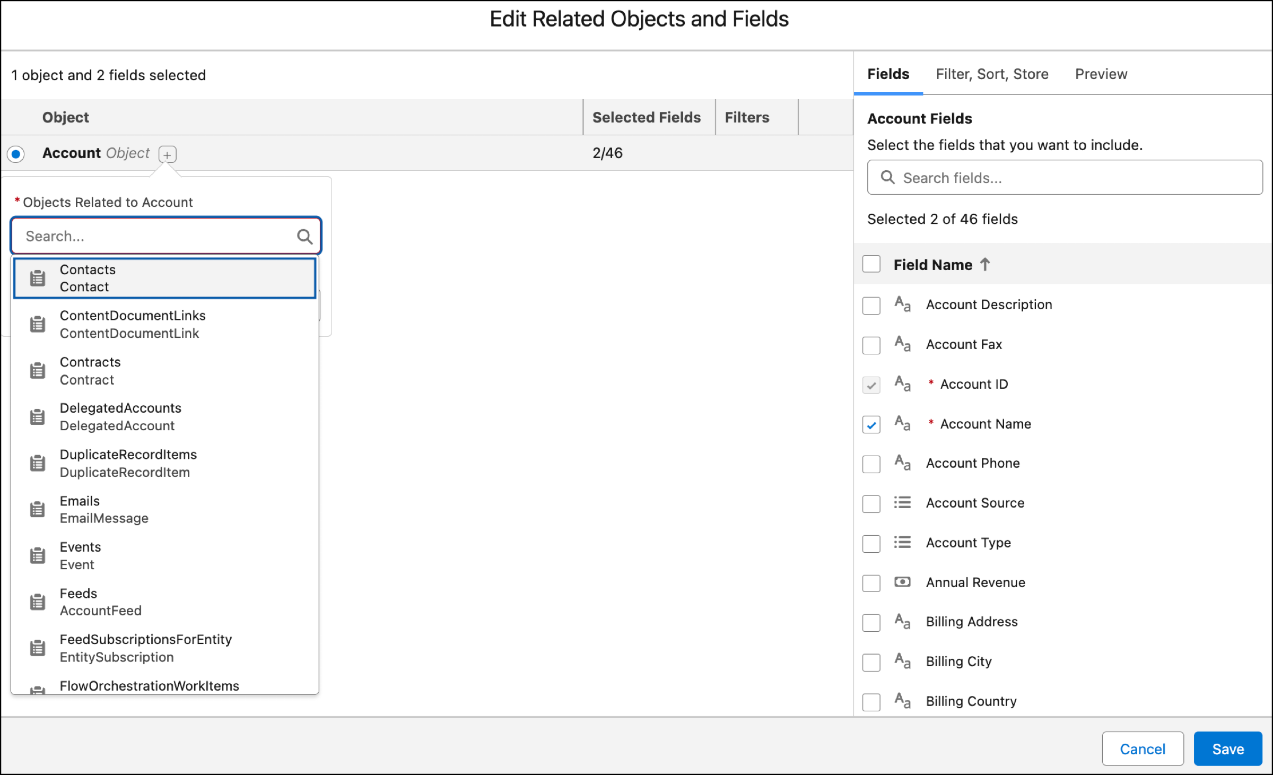Choose Feeds AccountFeed from the list

165,602
